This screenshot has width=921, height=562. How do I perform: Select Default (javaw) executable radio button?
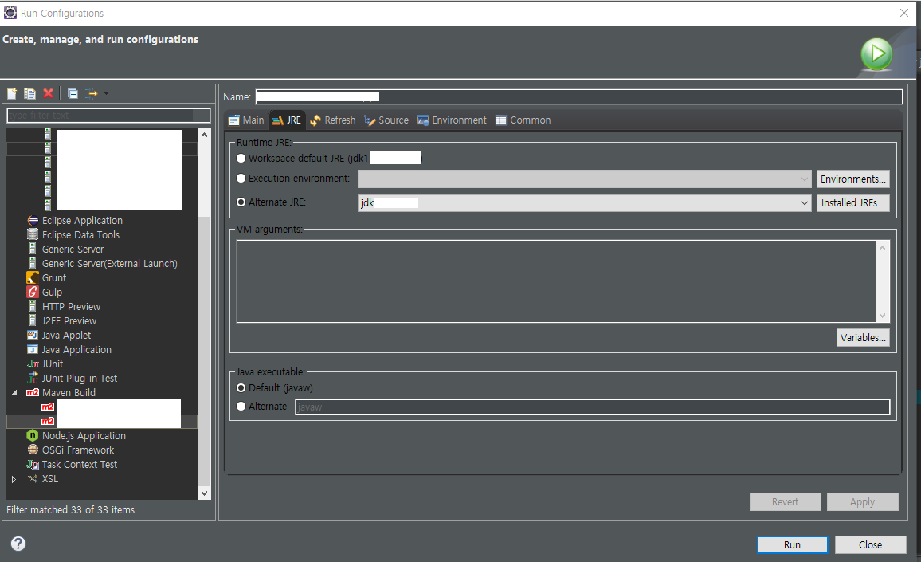[241, 388]
